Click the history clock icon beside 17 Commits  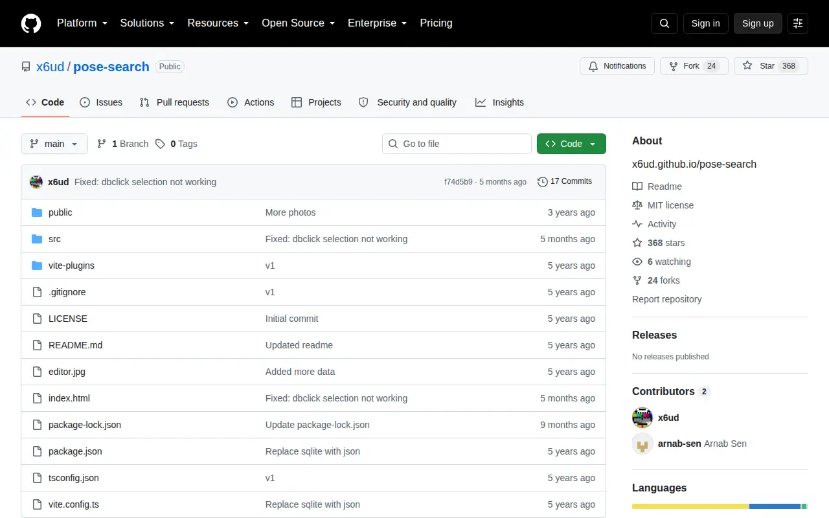coord(543,182)
